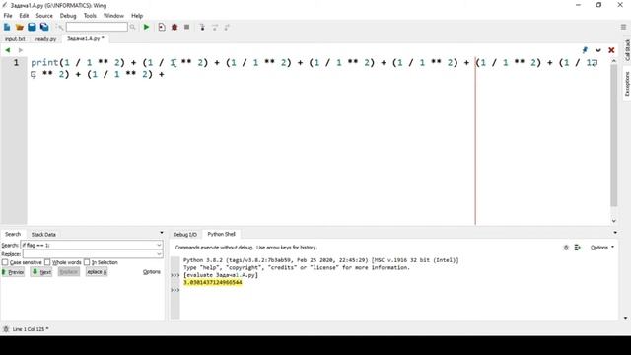Toggle the Case sensitive checkbox
Viewport: 631px width, 355px height.
tap(5, 262)
